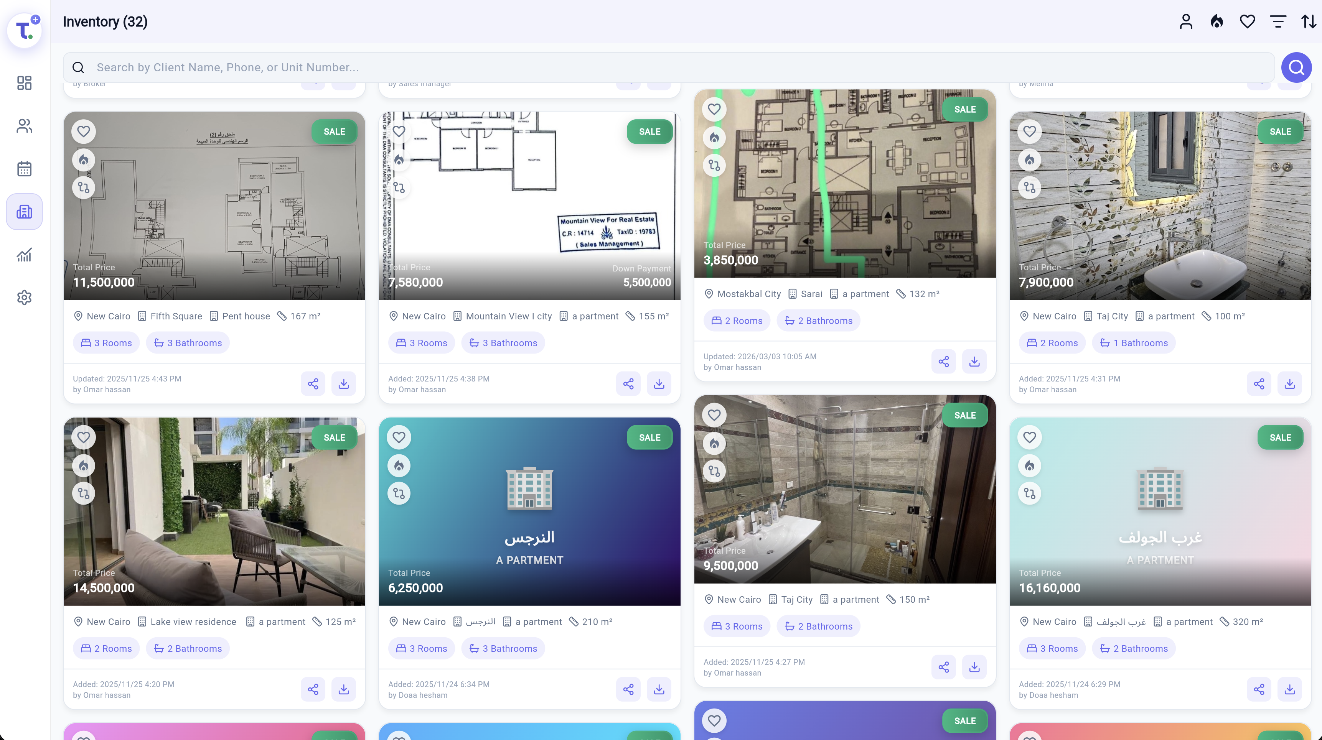
Task: Click the purple search button
Action: point(1296,67)
